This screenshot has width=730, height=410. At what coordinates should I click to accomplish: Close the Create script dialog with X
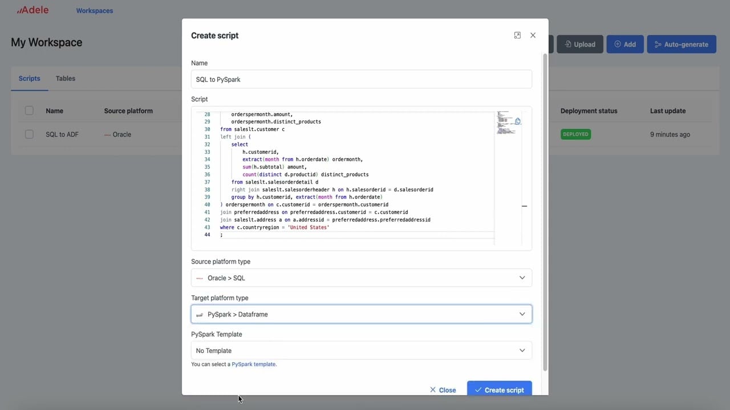(533, 35)
